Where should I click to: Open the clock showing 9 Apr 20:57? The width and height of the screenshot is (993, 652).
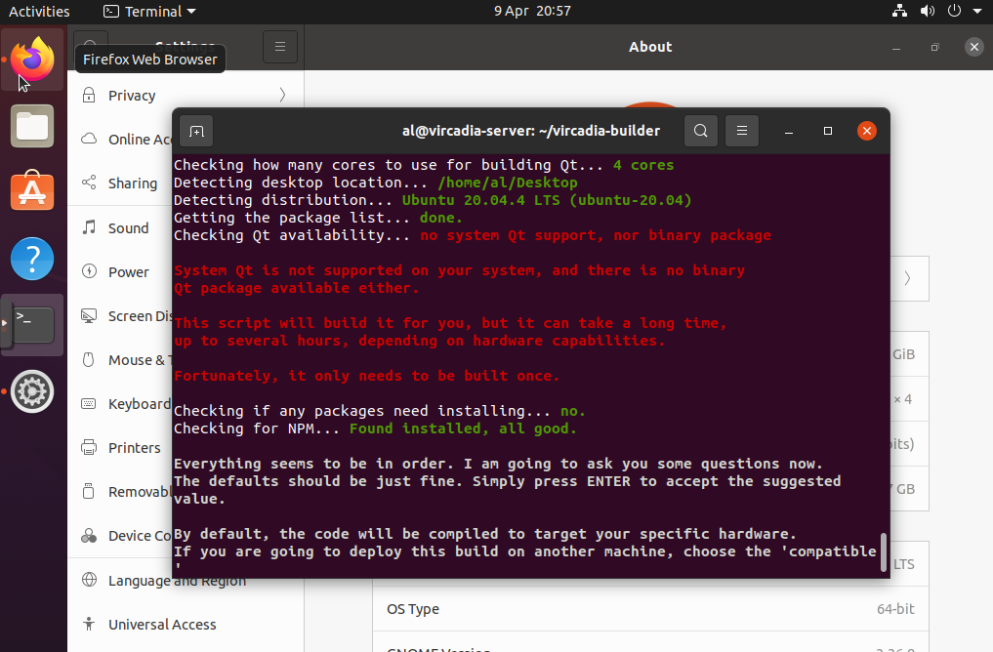click(532, 11)
